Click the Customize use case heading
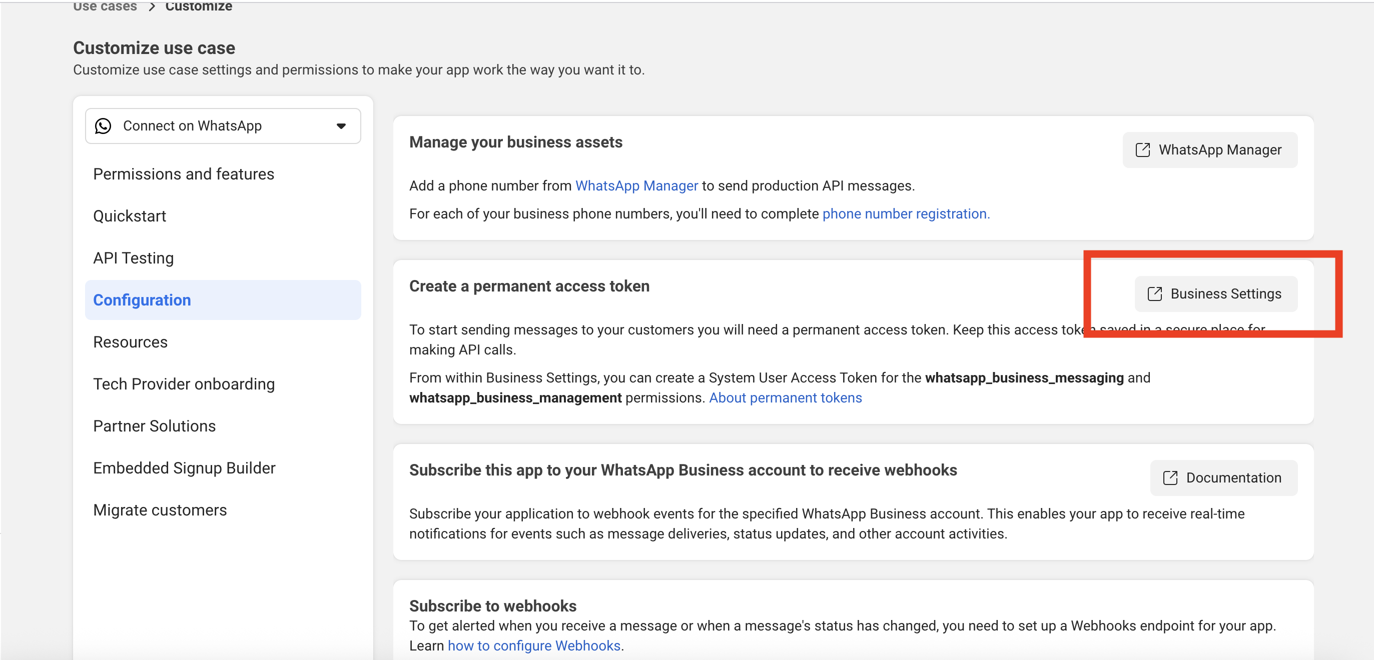The height and width of the screenshot is (660, 1374). pyautogui.click(x=154, y=48)
